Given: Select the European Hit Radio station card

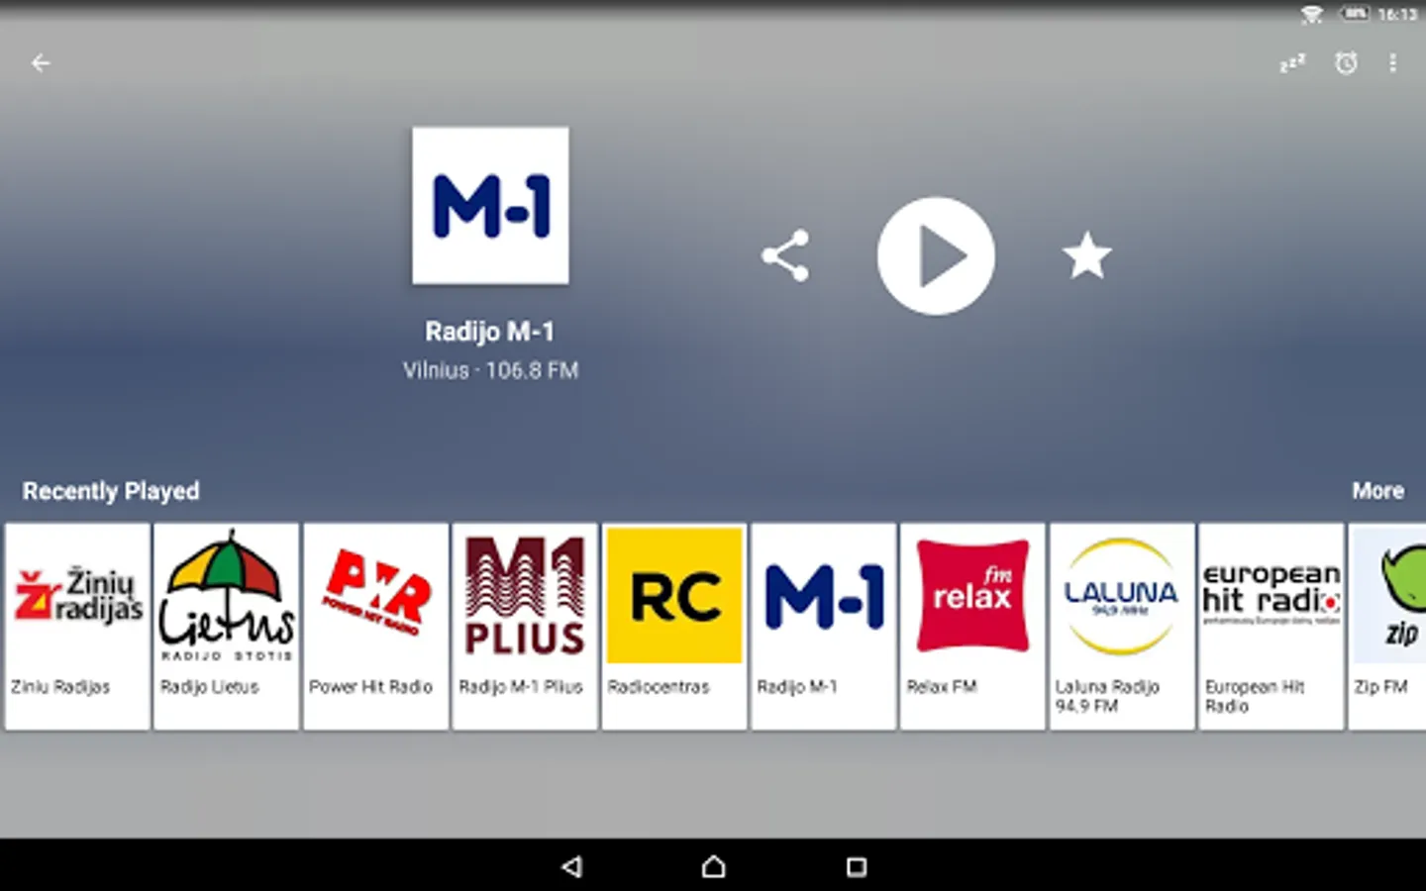Looking at the screenshot, I should pos(1272,627).
